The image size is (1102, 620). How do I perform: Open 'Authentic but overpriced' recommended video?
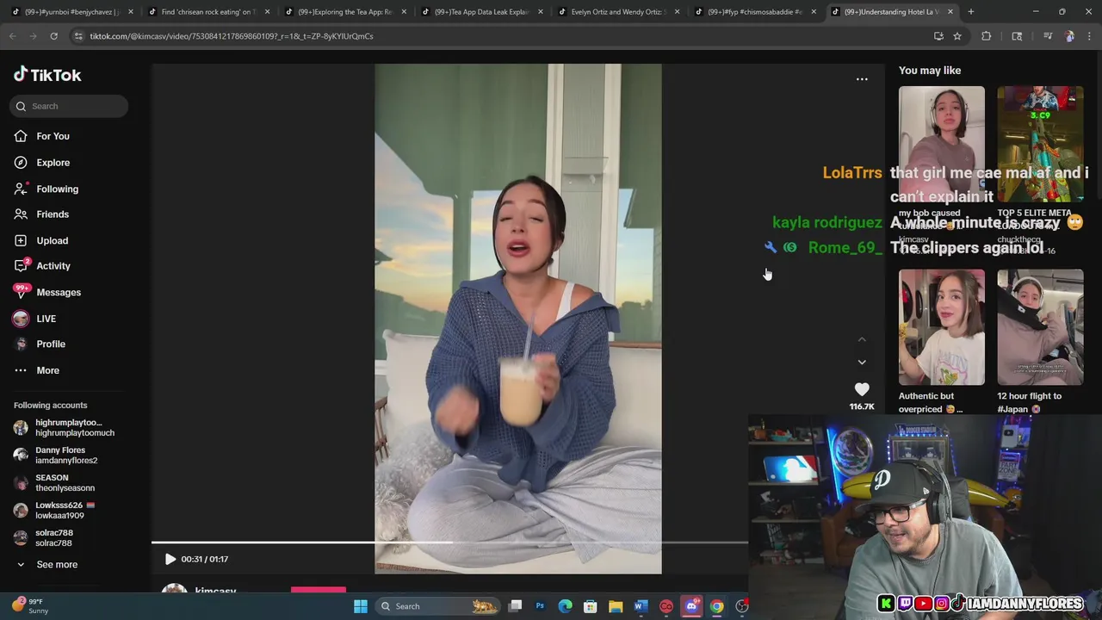[942, 327]
